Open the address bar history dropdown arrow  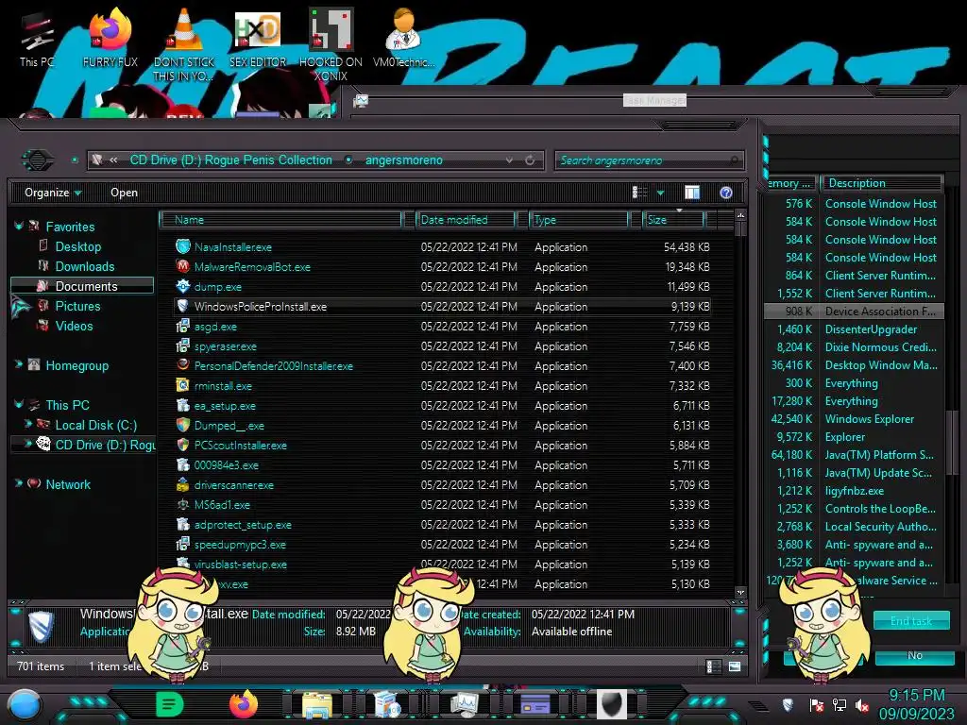pos(509,160)
